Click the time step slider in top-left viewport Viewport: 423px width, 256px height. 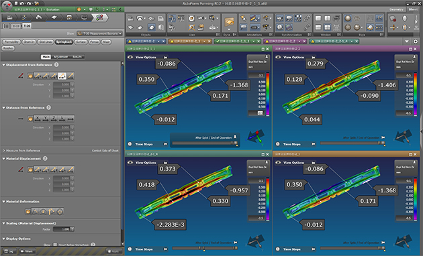coord(205,143)
